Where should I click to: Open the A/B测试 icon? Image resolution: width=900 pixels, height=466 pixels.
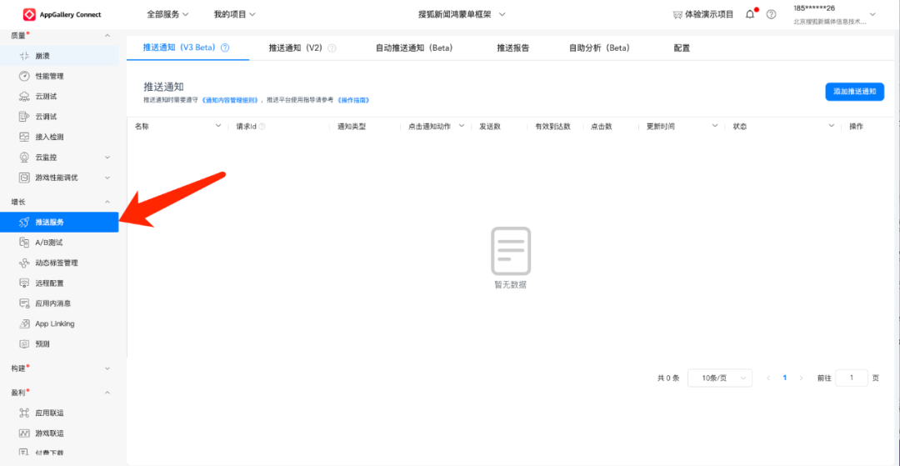click(x=24, y=243)
